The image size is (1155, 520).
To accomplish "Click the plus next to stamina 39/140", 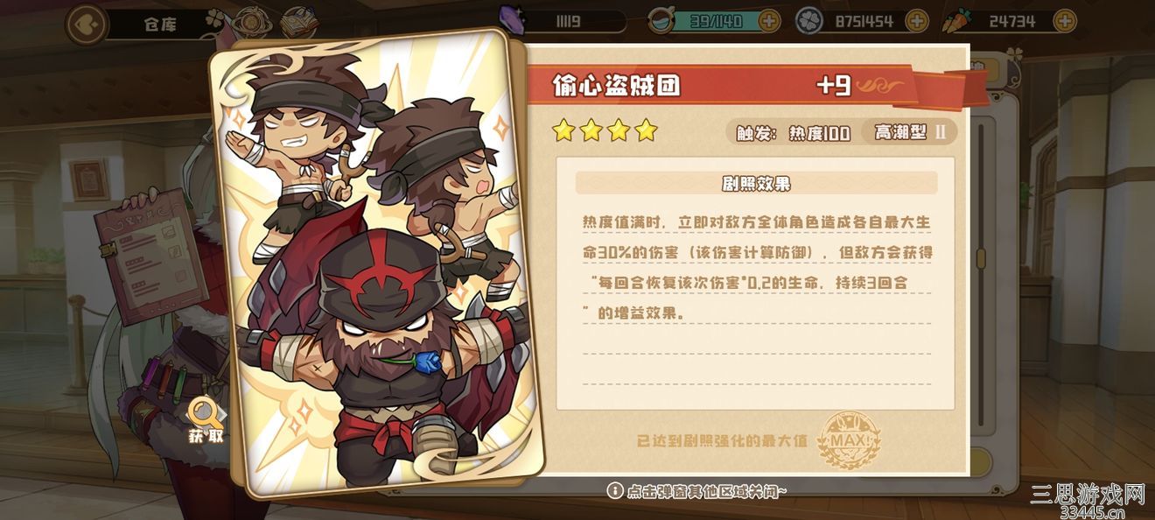I will 769,21.
